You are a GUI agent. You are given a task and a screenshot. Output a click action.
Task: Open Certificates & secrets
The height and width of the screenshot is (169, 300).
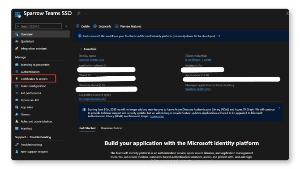click(34, 78)
